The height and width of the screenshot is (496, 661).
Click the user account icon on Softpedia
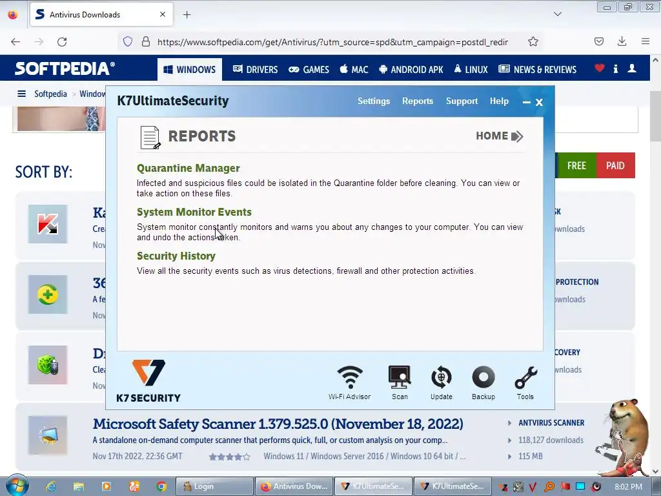tap(631, 68)
